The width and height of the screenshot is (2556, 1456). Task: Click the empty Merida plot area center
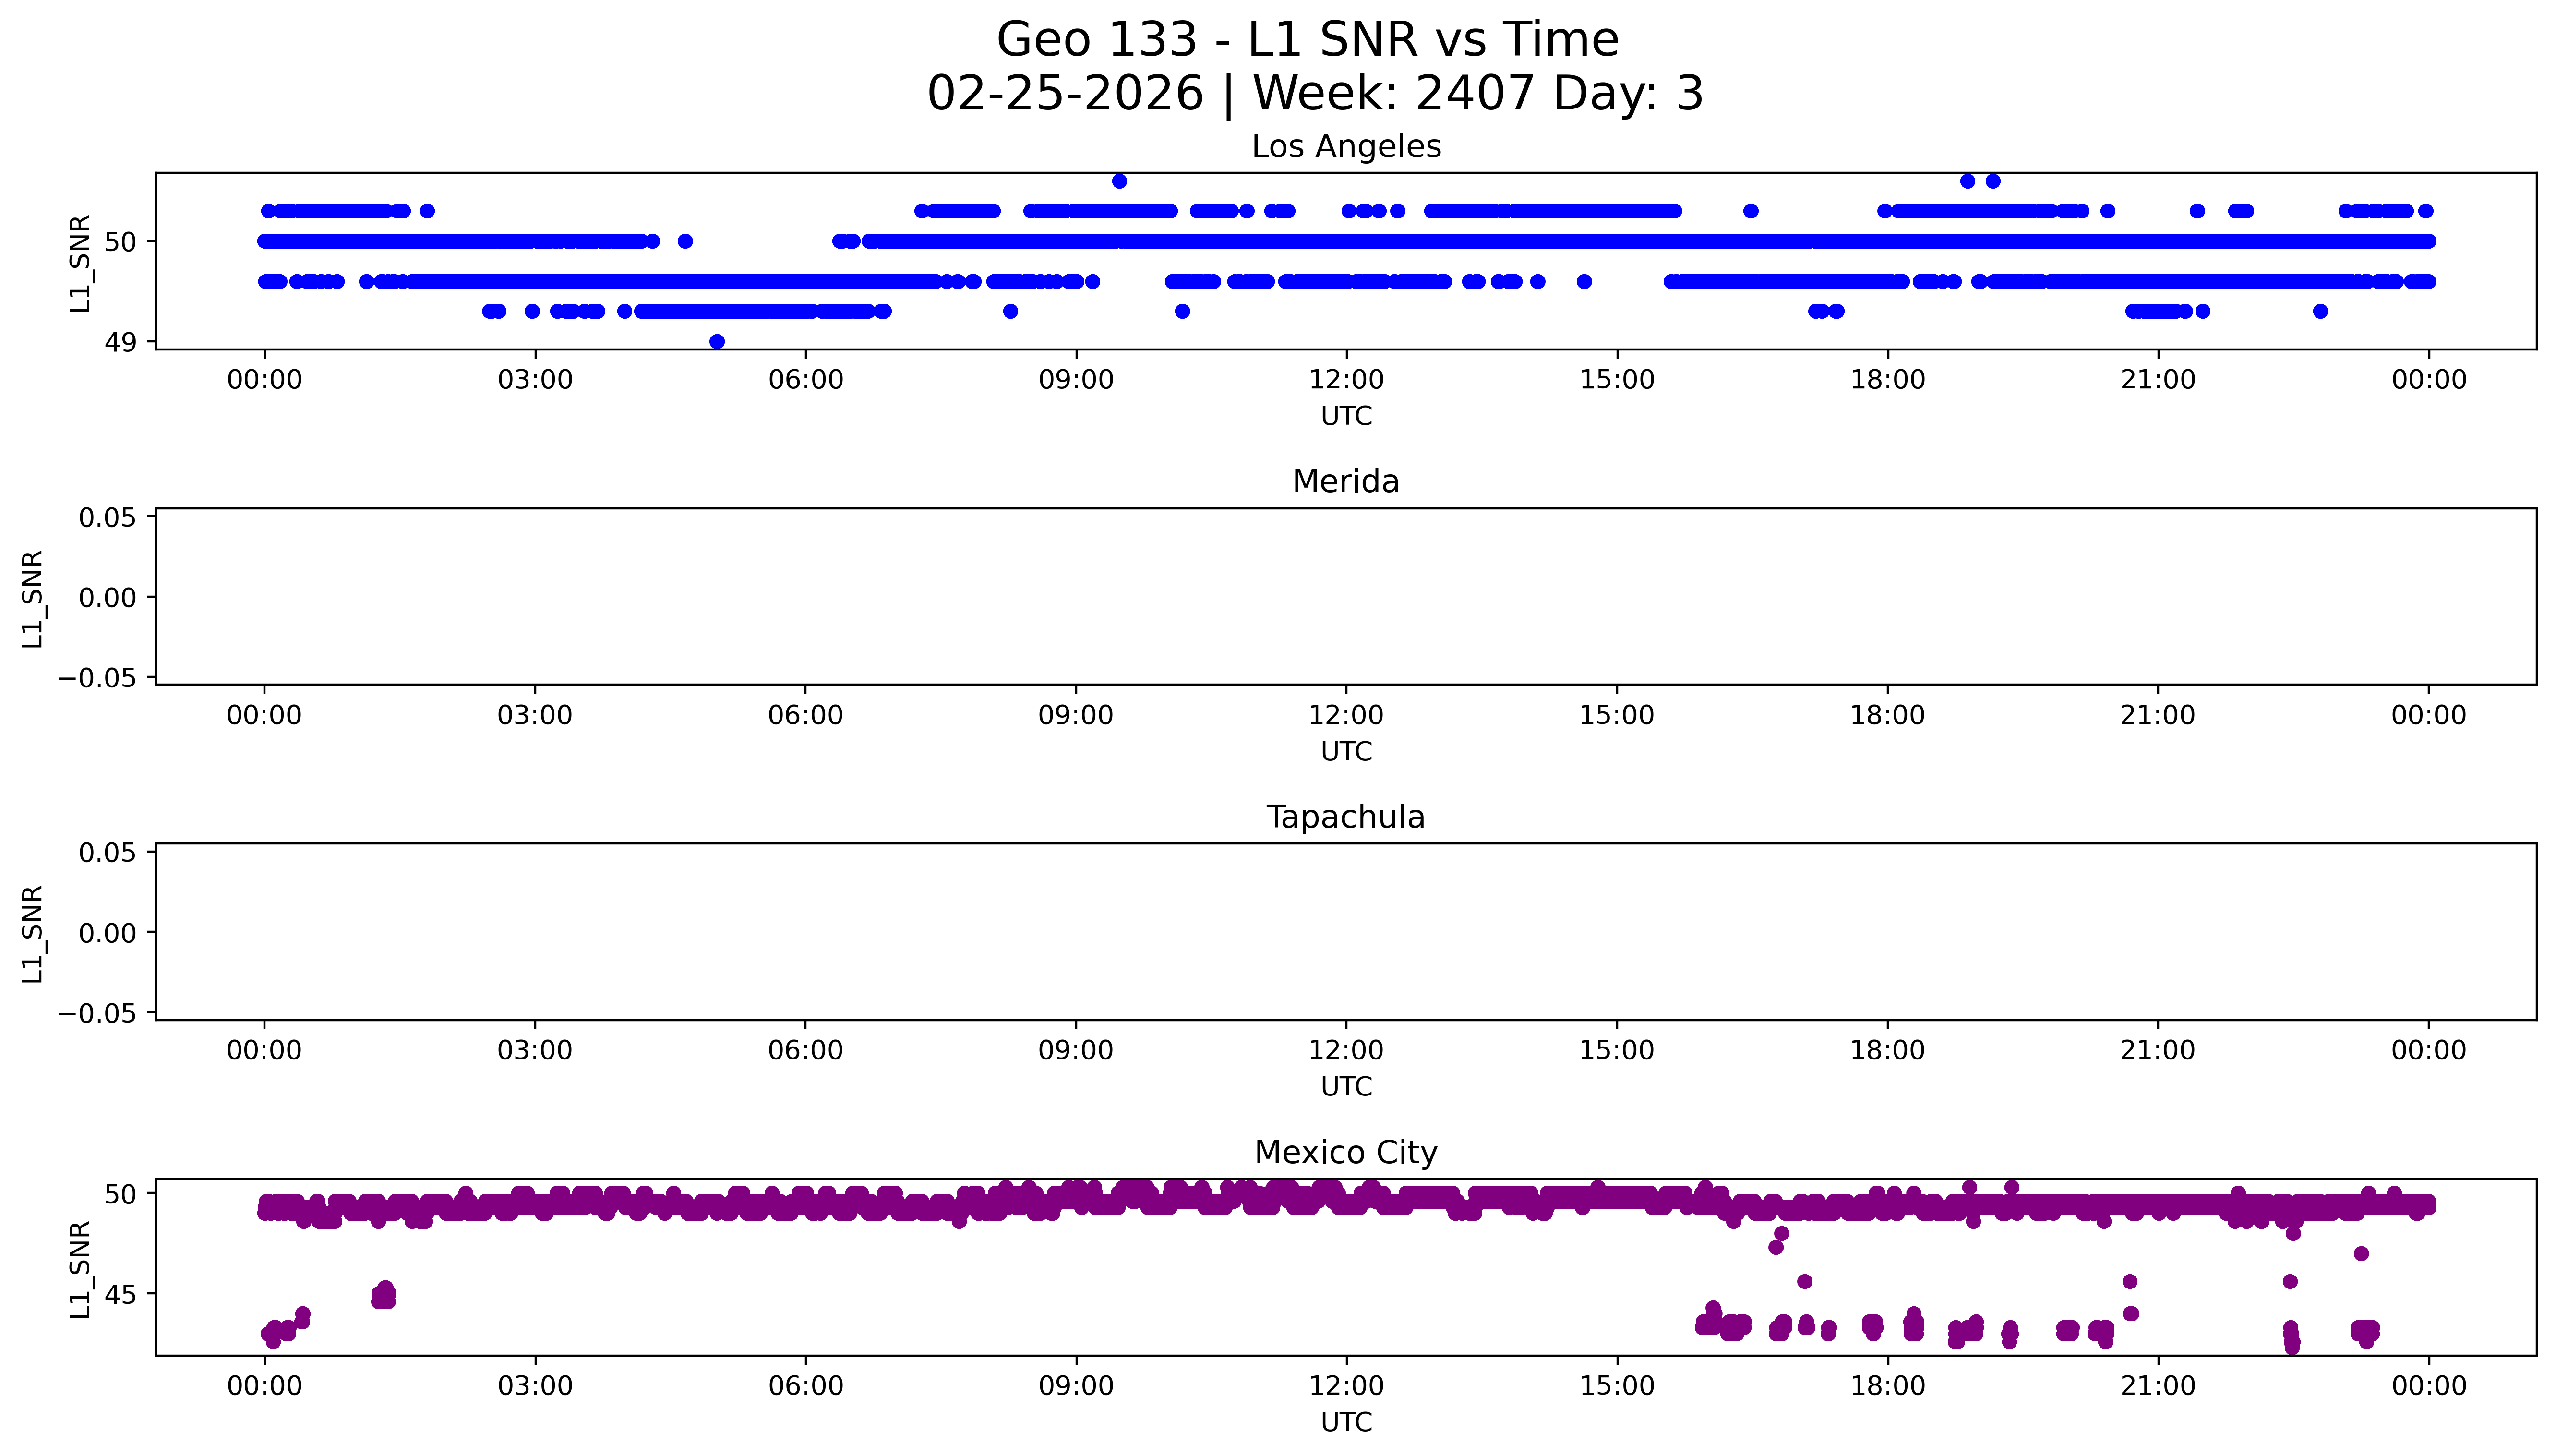[1345, 596]
